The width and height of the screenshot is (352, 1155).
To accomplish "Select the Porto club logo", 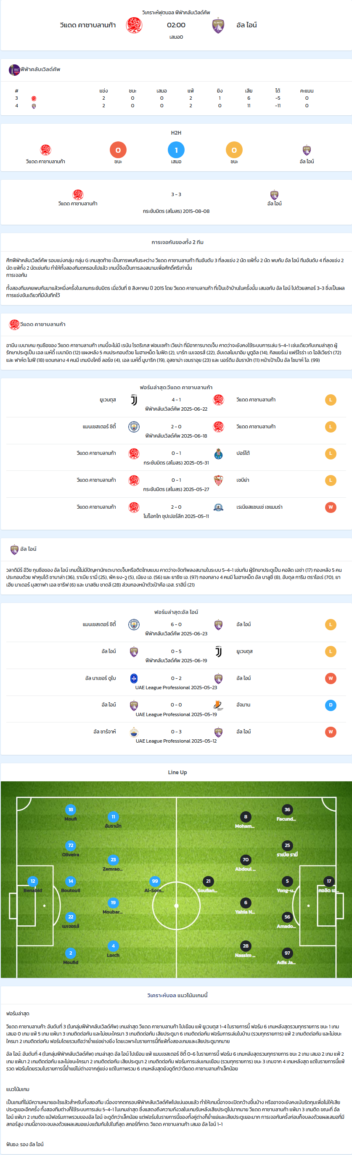I will [x=218, y=454].
